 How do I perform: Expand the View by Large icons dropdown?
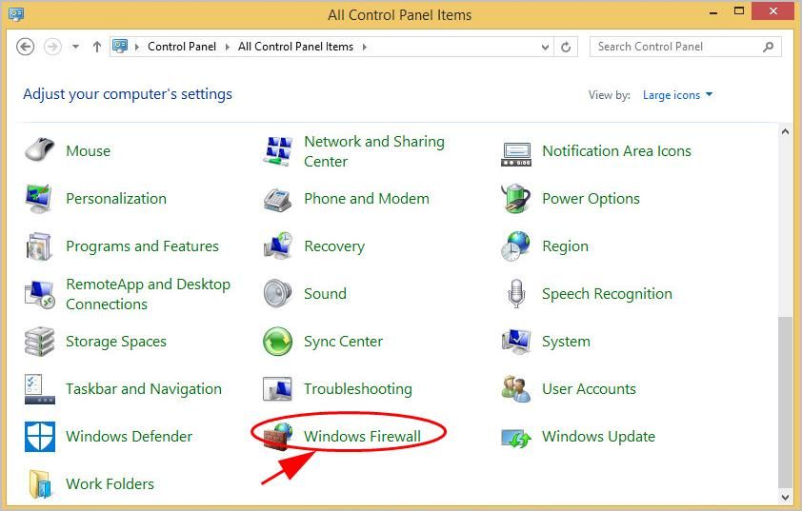tap(677, 95)
